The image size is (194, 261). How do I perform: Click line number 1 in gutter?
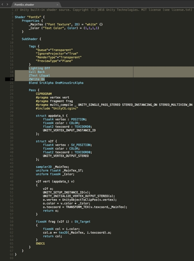[12, 10]
